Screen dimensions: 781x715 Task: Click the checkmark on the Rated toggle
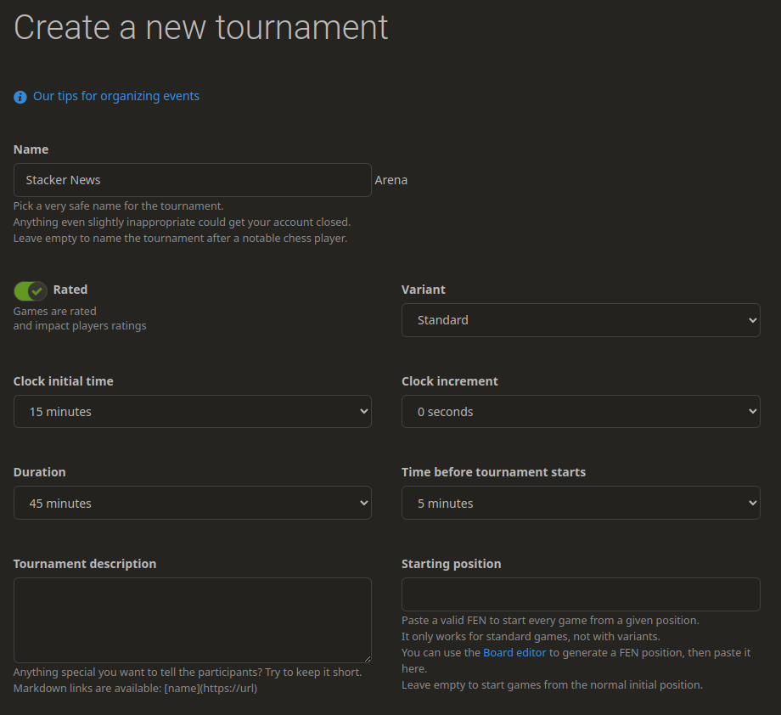pyautogui.click(x=37, y=291)
